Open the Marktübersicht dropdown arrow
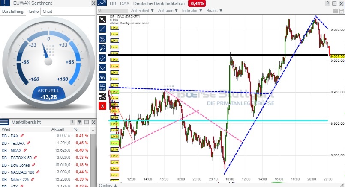 [x=79, y=122]
